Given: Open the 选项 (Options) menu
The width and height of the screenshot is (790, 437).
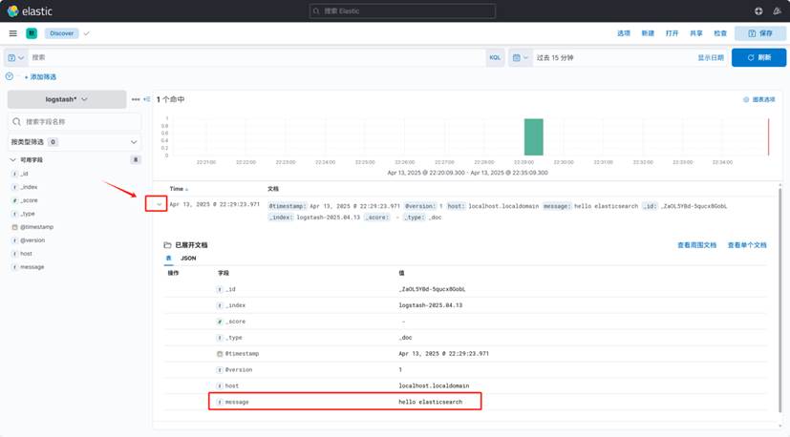Looking at the screenshot, I should 624,33.
